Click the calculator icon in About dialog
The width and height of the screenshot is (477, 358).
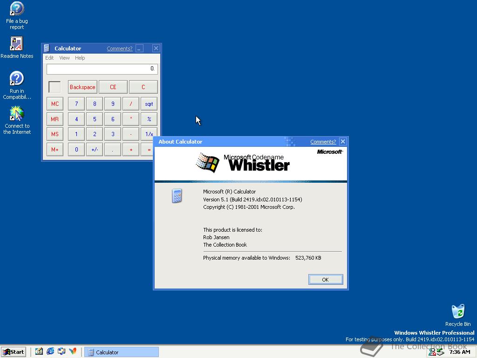coord(177,196)
